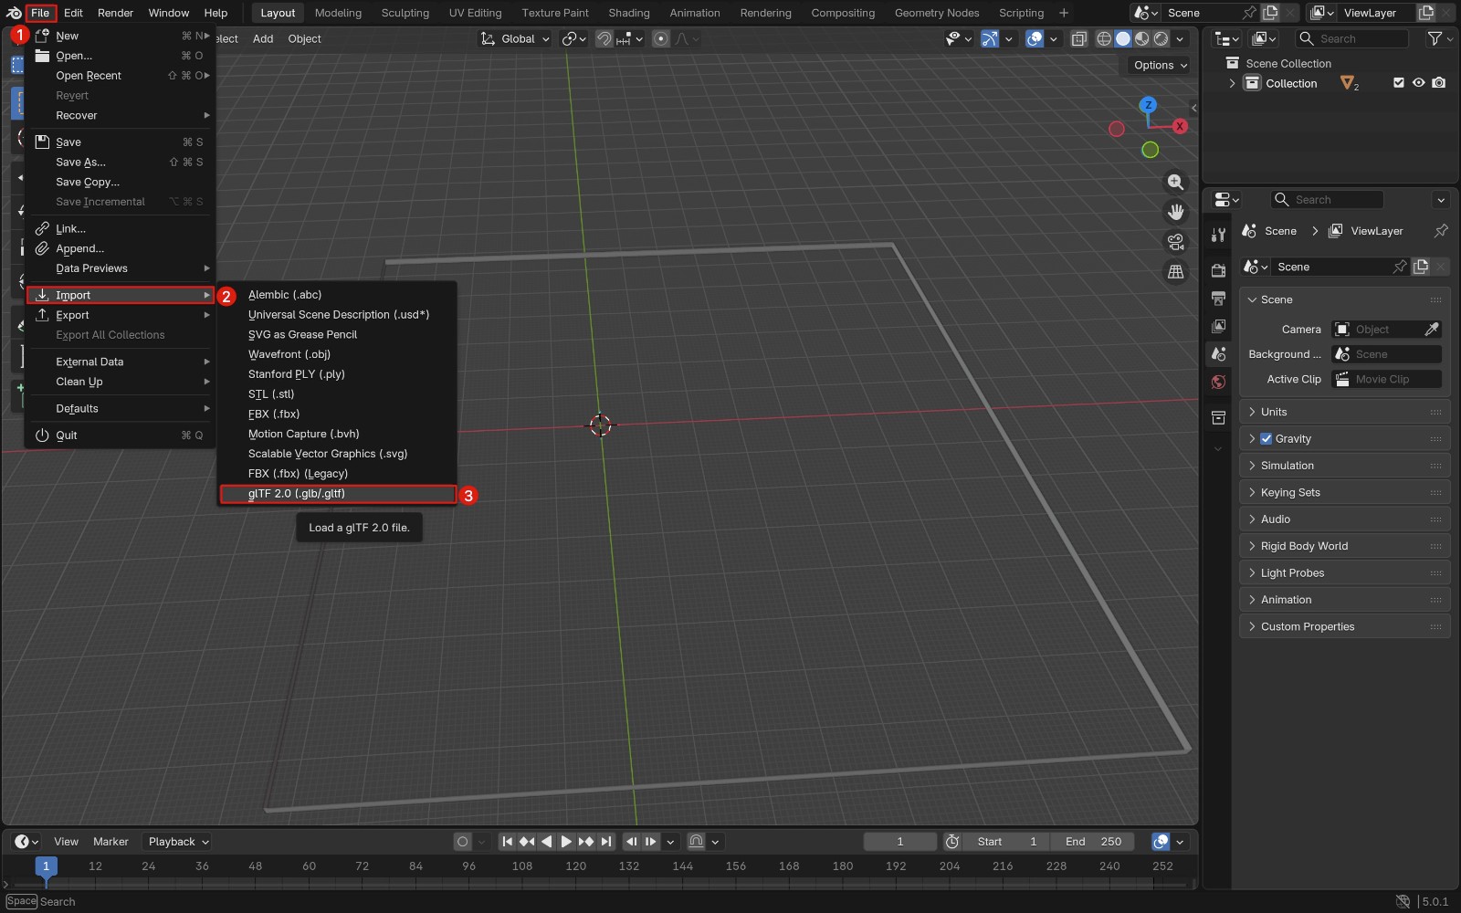Open the Render properties tab icon
Viewport: 1461px width, 913px height.
click(1218, 270)
